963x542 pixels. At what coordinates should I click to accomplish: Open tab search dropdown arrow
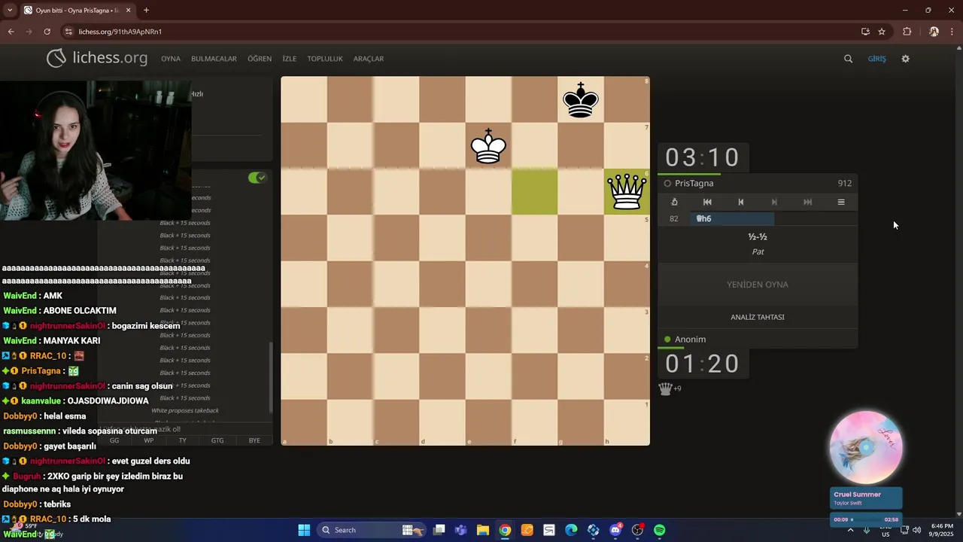[9, 11]
